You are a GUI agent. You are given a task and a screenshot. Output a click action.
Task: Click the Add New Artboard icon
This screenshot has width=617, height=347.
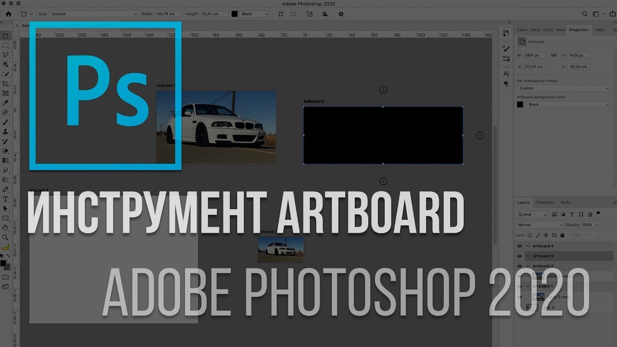tap(309, 14)
